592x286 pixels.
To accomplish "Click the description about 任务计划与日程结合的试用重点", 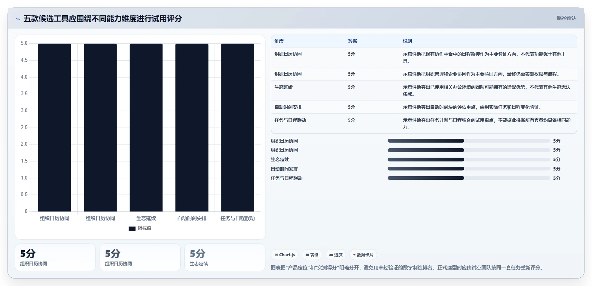I will tap(487, 124).
